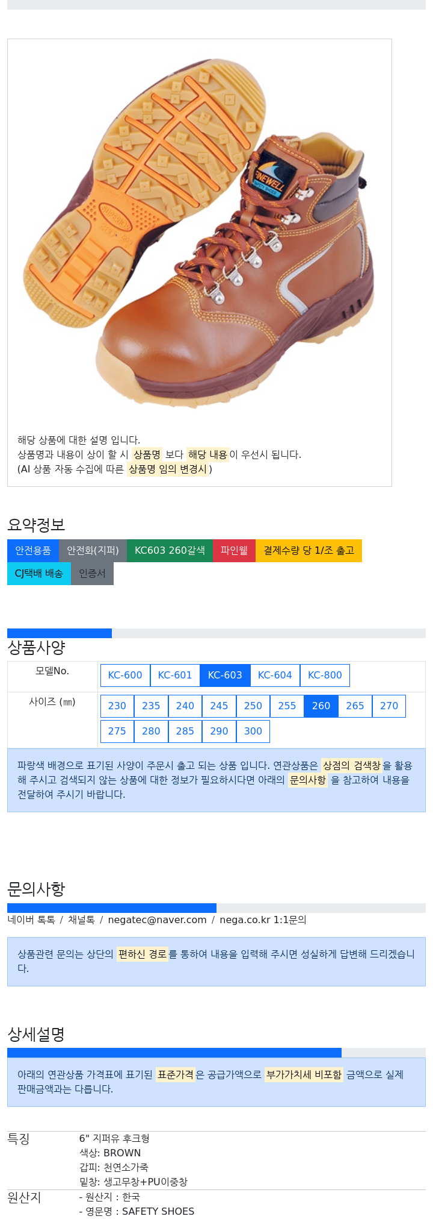433x1219 pixels.
Task: Pick shoe size 255
Action: (287, 706)
